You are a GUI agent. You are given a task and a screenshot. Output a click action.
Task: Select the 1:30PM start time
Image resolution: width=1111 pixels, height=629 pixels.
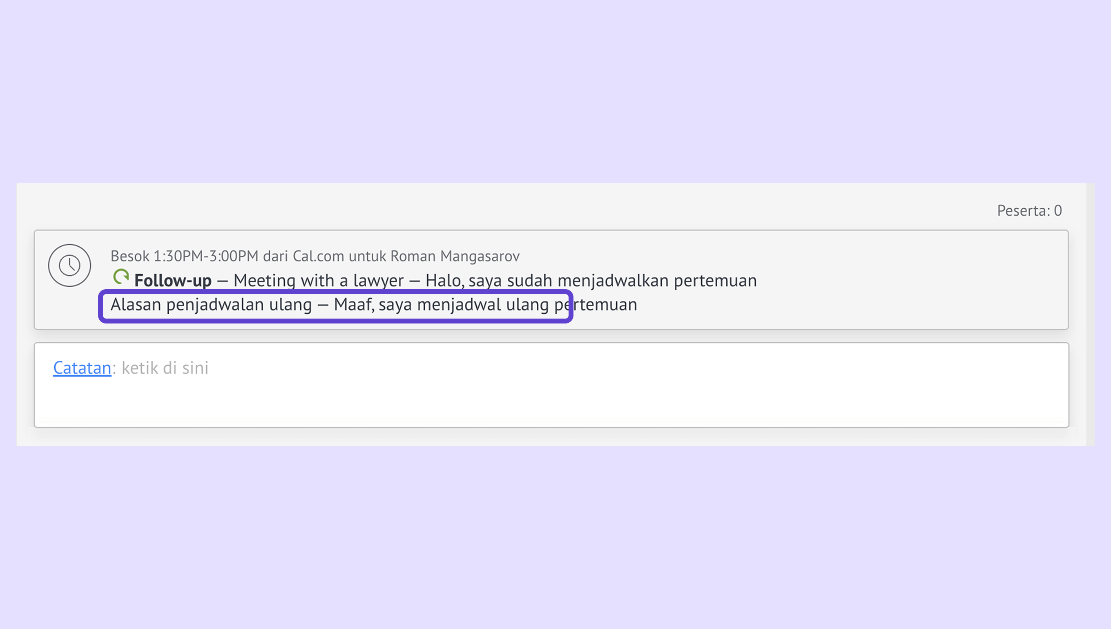point(179,256)
